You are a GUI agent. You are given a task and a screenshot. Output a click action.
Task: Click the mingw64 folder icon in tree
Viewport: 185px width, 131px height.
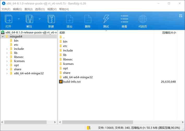point(7,36)
